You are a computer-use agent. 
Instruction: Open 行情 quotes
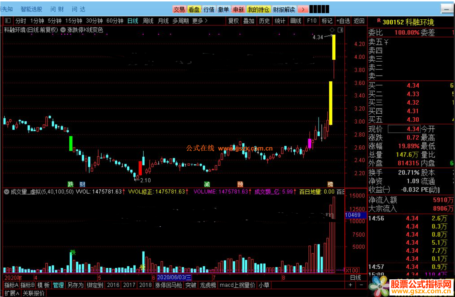click(209, 10)
